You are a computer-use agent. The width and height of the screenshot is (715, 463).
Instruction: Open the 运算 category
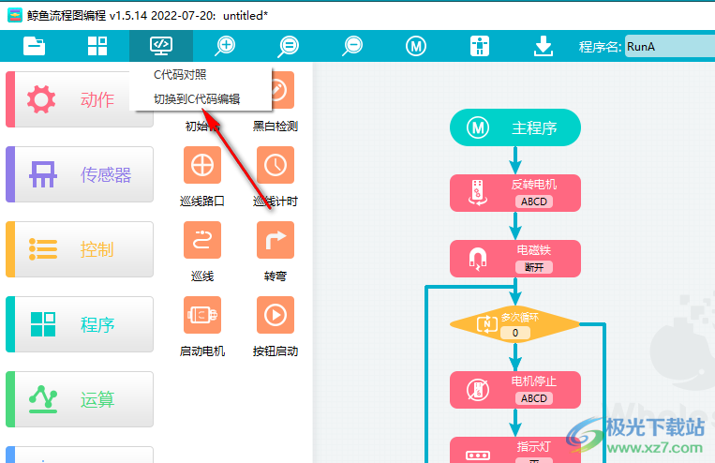(80, 400)
